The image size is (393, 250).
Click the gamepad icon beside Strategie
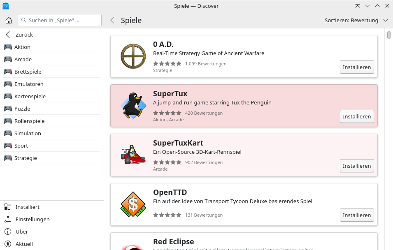pyautogui.click(x=8, y=158)
